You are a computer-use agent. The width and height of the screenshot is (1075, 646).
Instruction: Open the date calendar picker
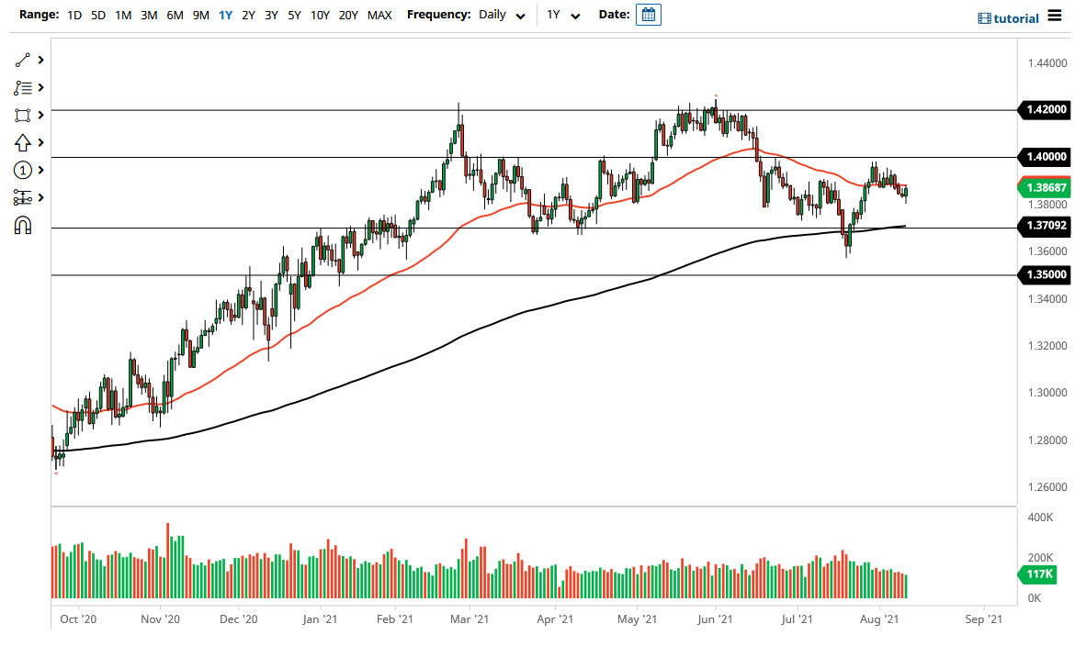[649, 15]
